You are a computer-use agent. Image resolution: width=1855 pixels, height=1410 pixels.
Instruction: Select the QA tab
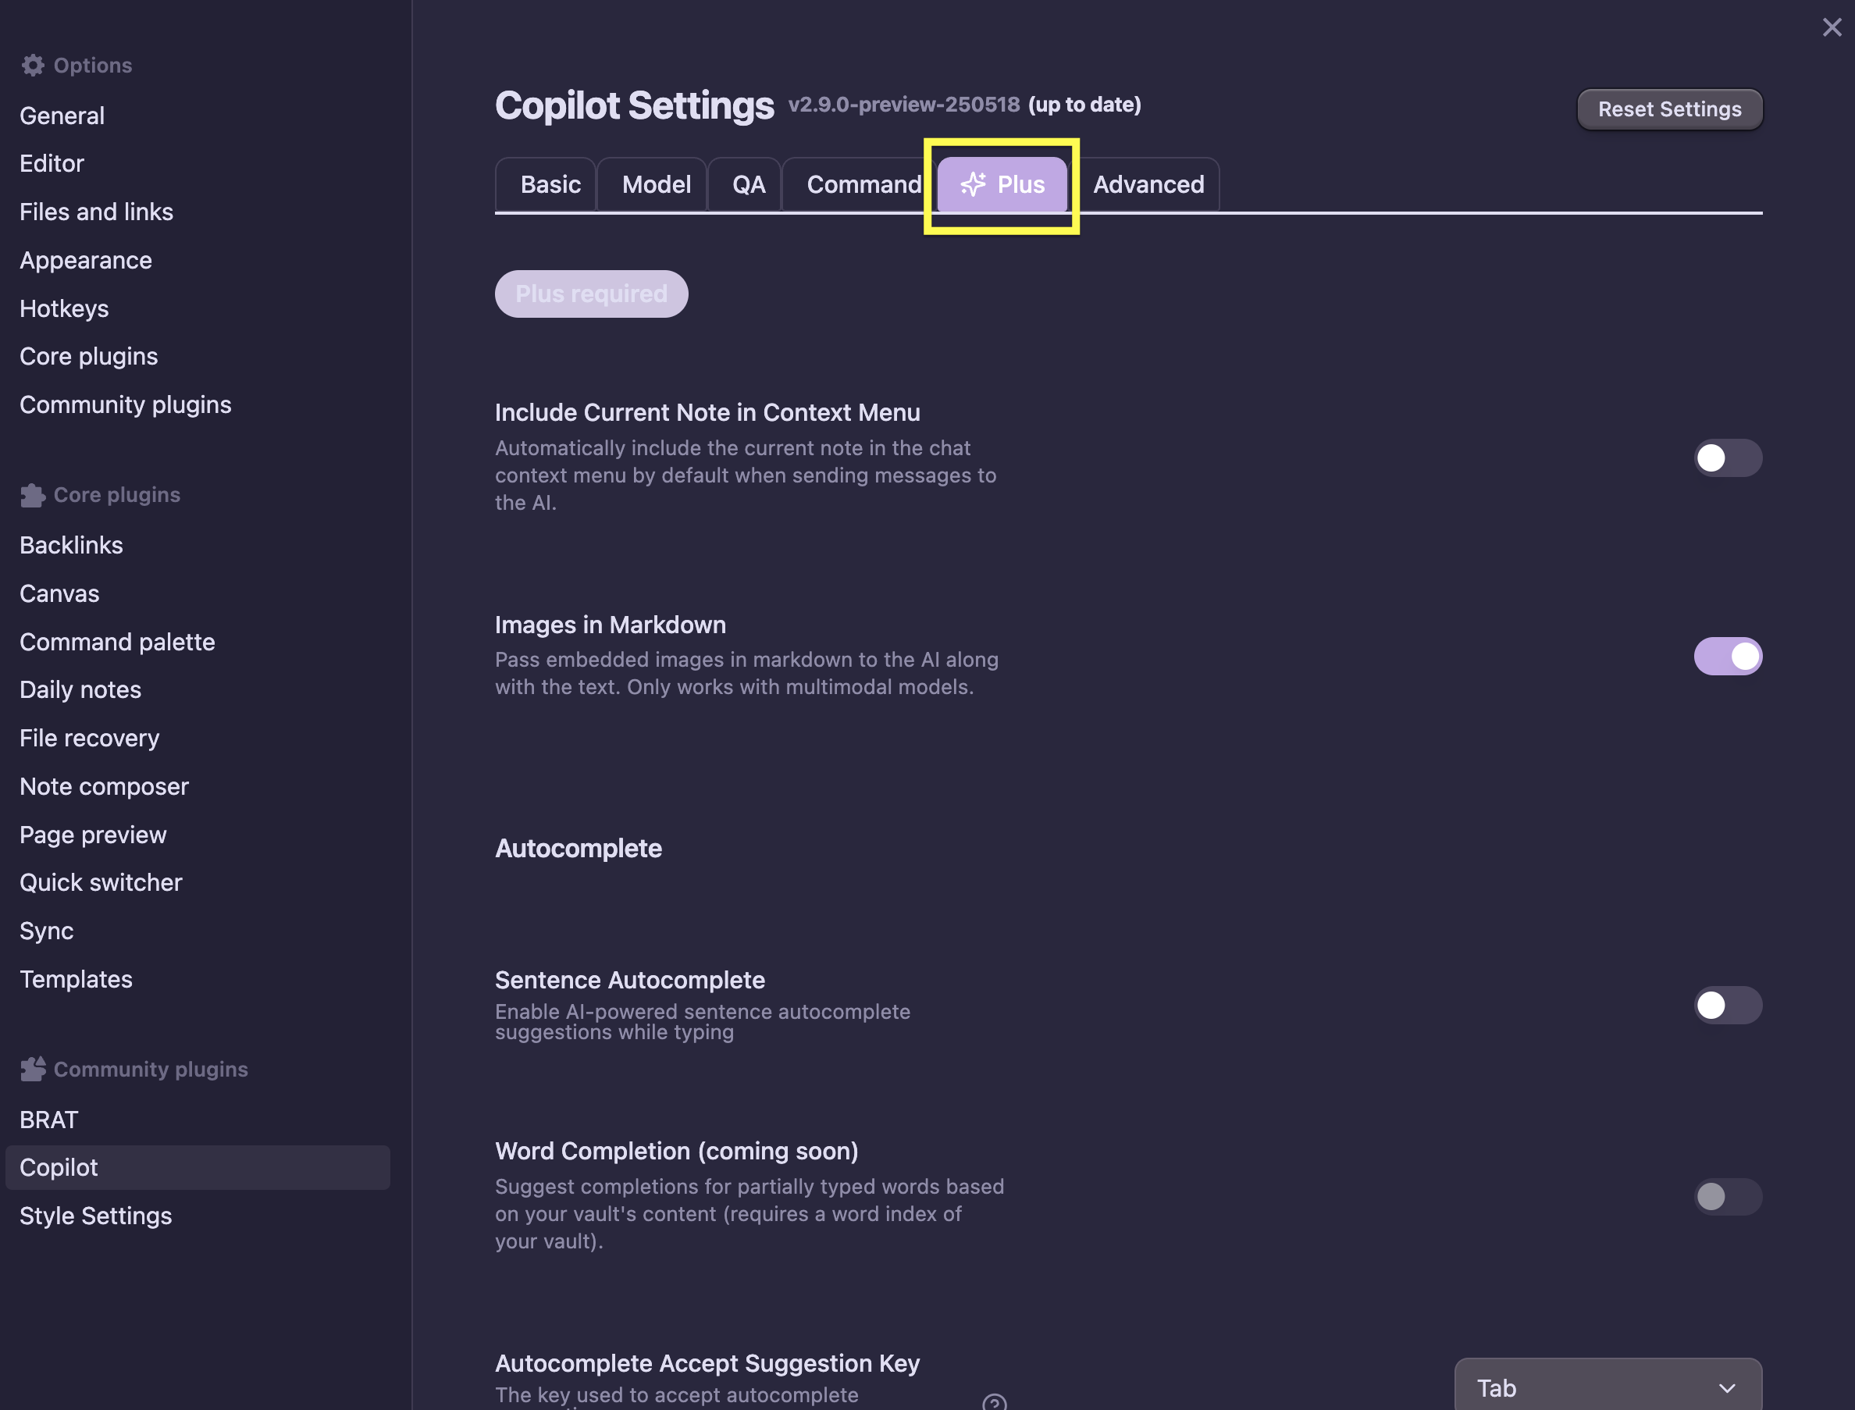pos(748,184)
